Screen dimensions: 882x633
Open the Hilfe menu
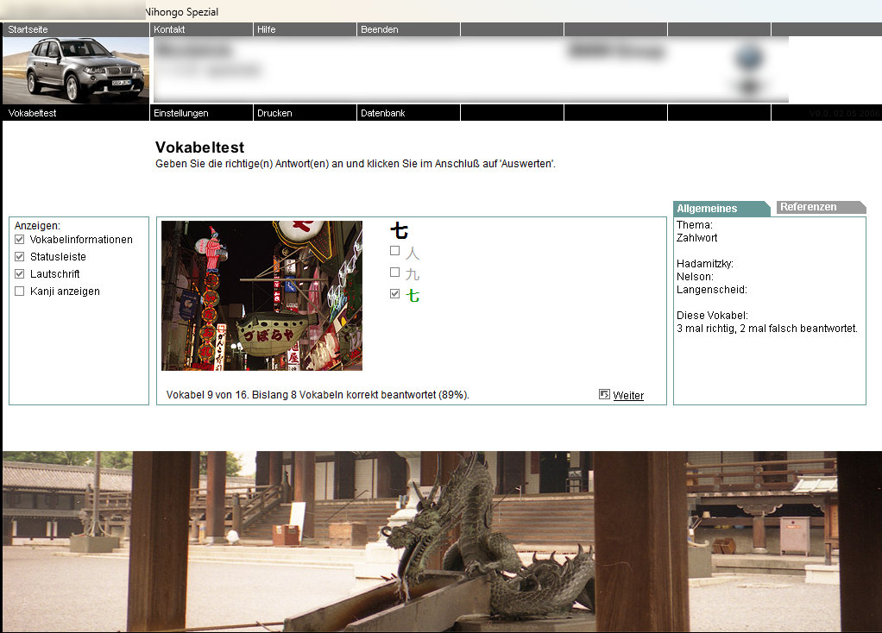(267, 29)
